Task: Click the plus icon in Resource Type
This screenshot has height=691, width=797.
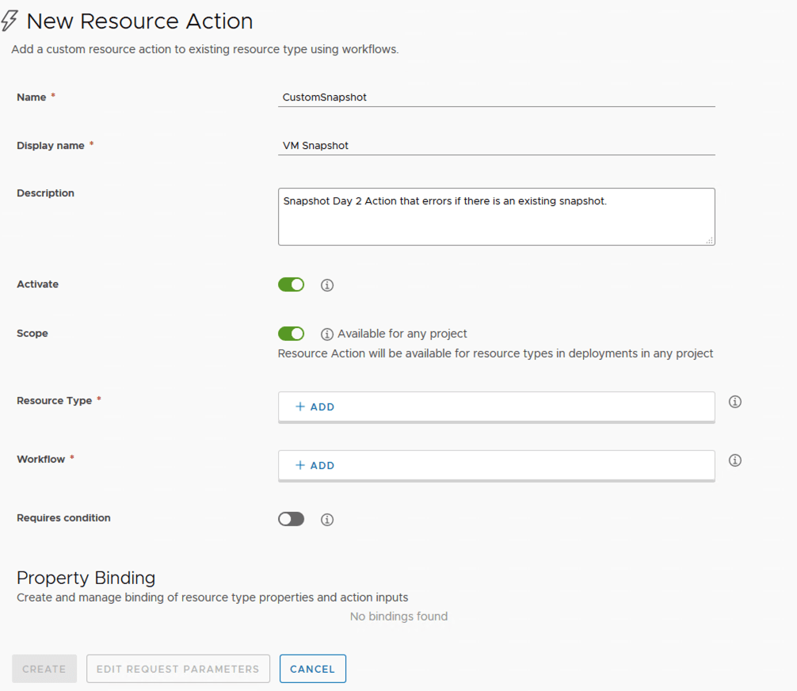Action: (x=300, y=407)
